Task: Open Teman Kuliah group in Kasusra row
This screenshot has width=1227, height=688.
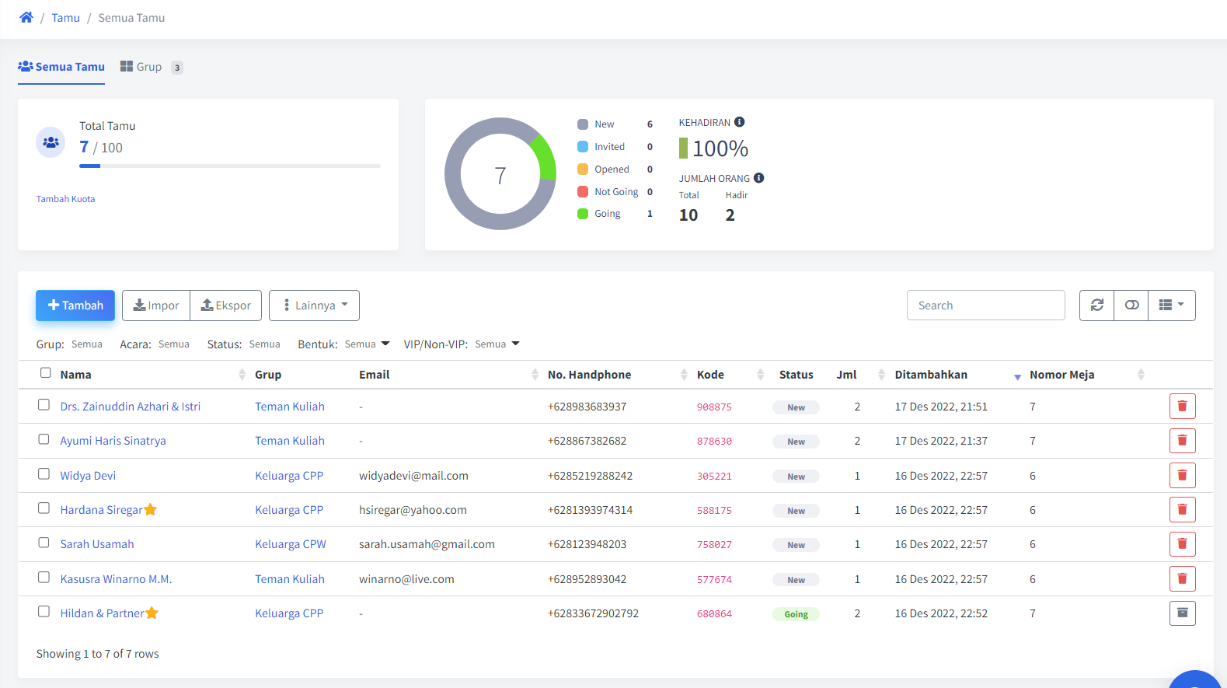Action: [x=290, y=579]
